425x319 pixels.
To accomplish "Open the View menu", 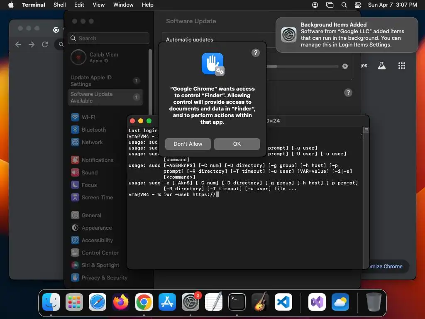I will click(99, 5).
